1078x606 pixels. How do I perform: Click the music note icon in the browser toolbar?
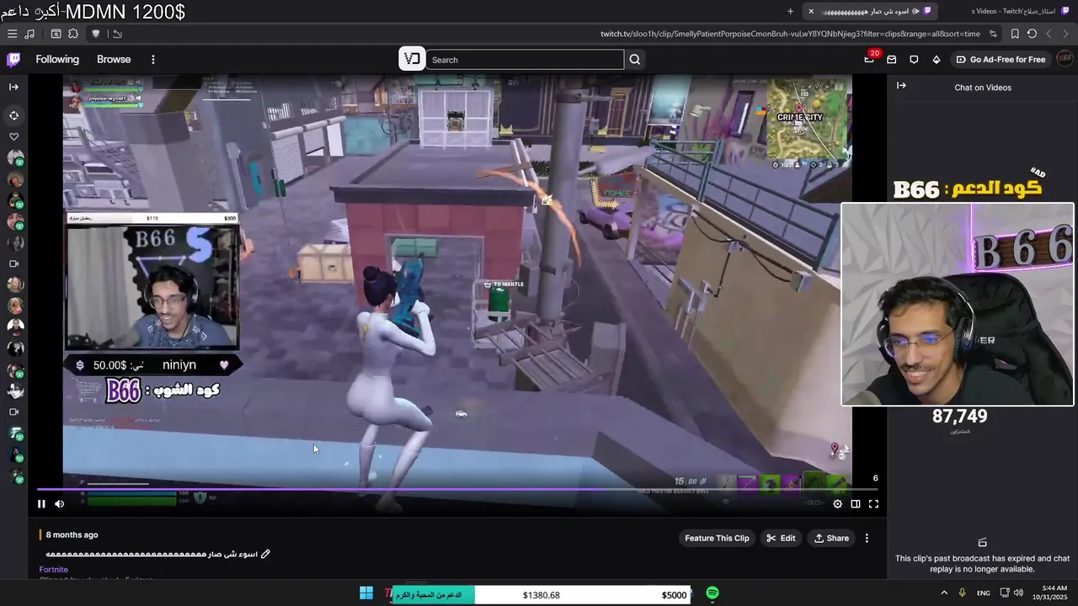pos(30,34)
